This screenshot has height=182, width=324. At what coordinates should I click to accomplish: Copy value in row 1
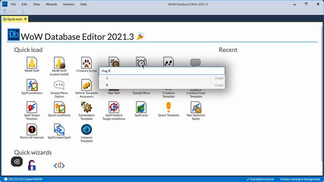point(219,78)
